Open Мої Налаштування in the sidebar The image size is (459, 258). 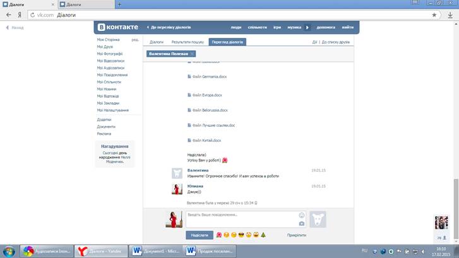tap(113, 110)
